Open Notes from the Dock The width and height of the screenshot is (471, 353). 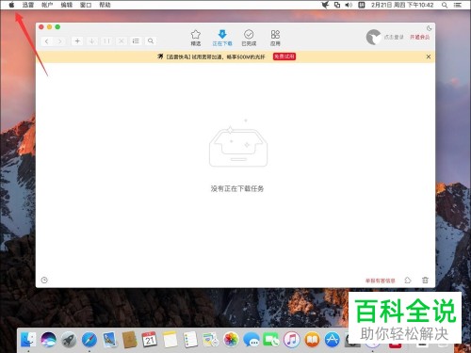[170, 339]
